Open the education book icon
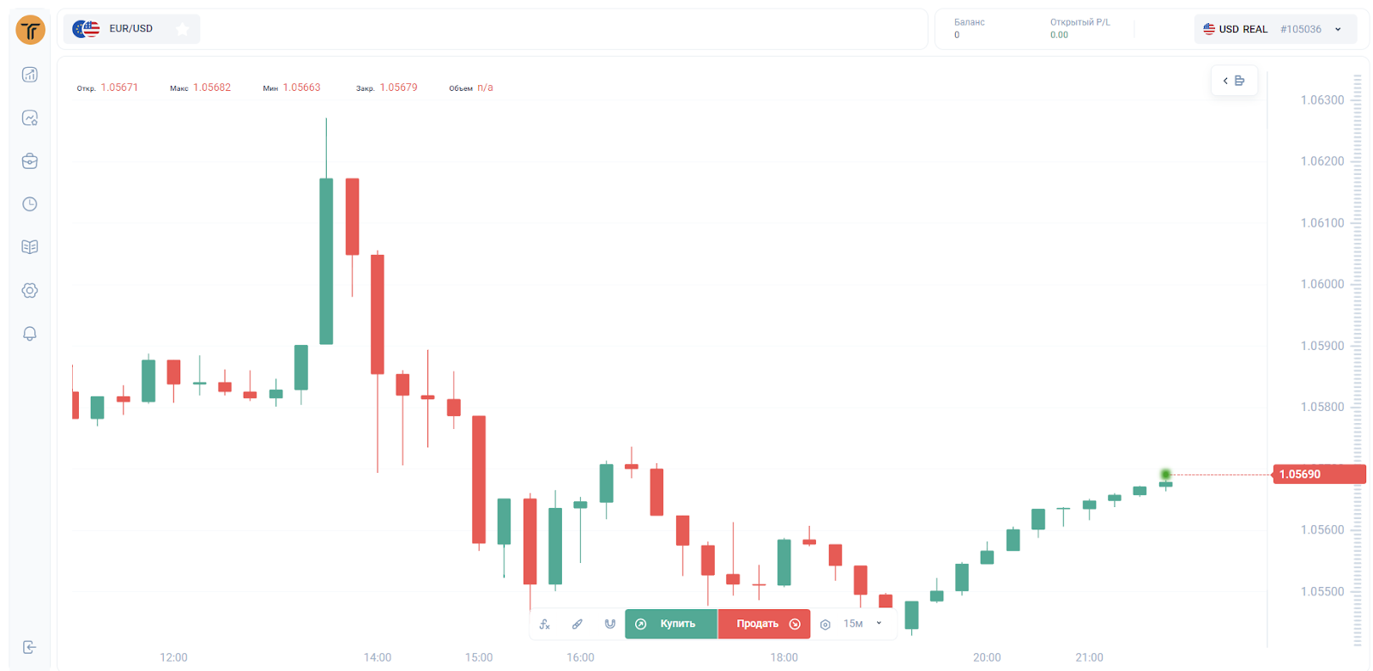The image size is (1373, 671). pos(30,247)
